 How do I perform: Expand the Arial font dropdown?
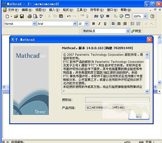[x=75, y=24]
